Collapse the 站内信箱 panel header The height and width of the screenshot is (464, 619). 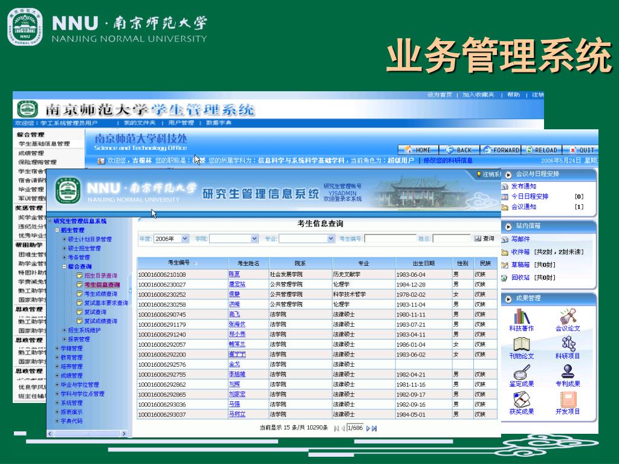508,226
